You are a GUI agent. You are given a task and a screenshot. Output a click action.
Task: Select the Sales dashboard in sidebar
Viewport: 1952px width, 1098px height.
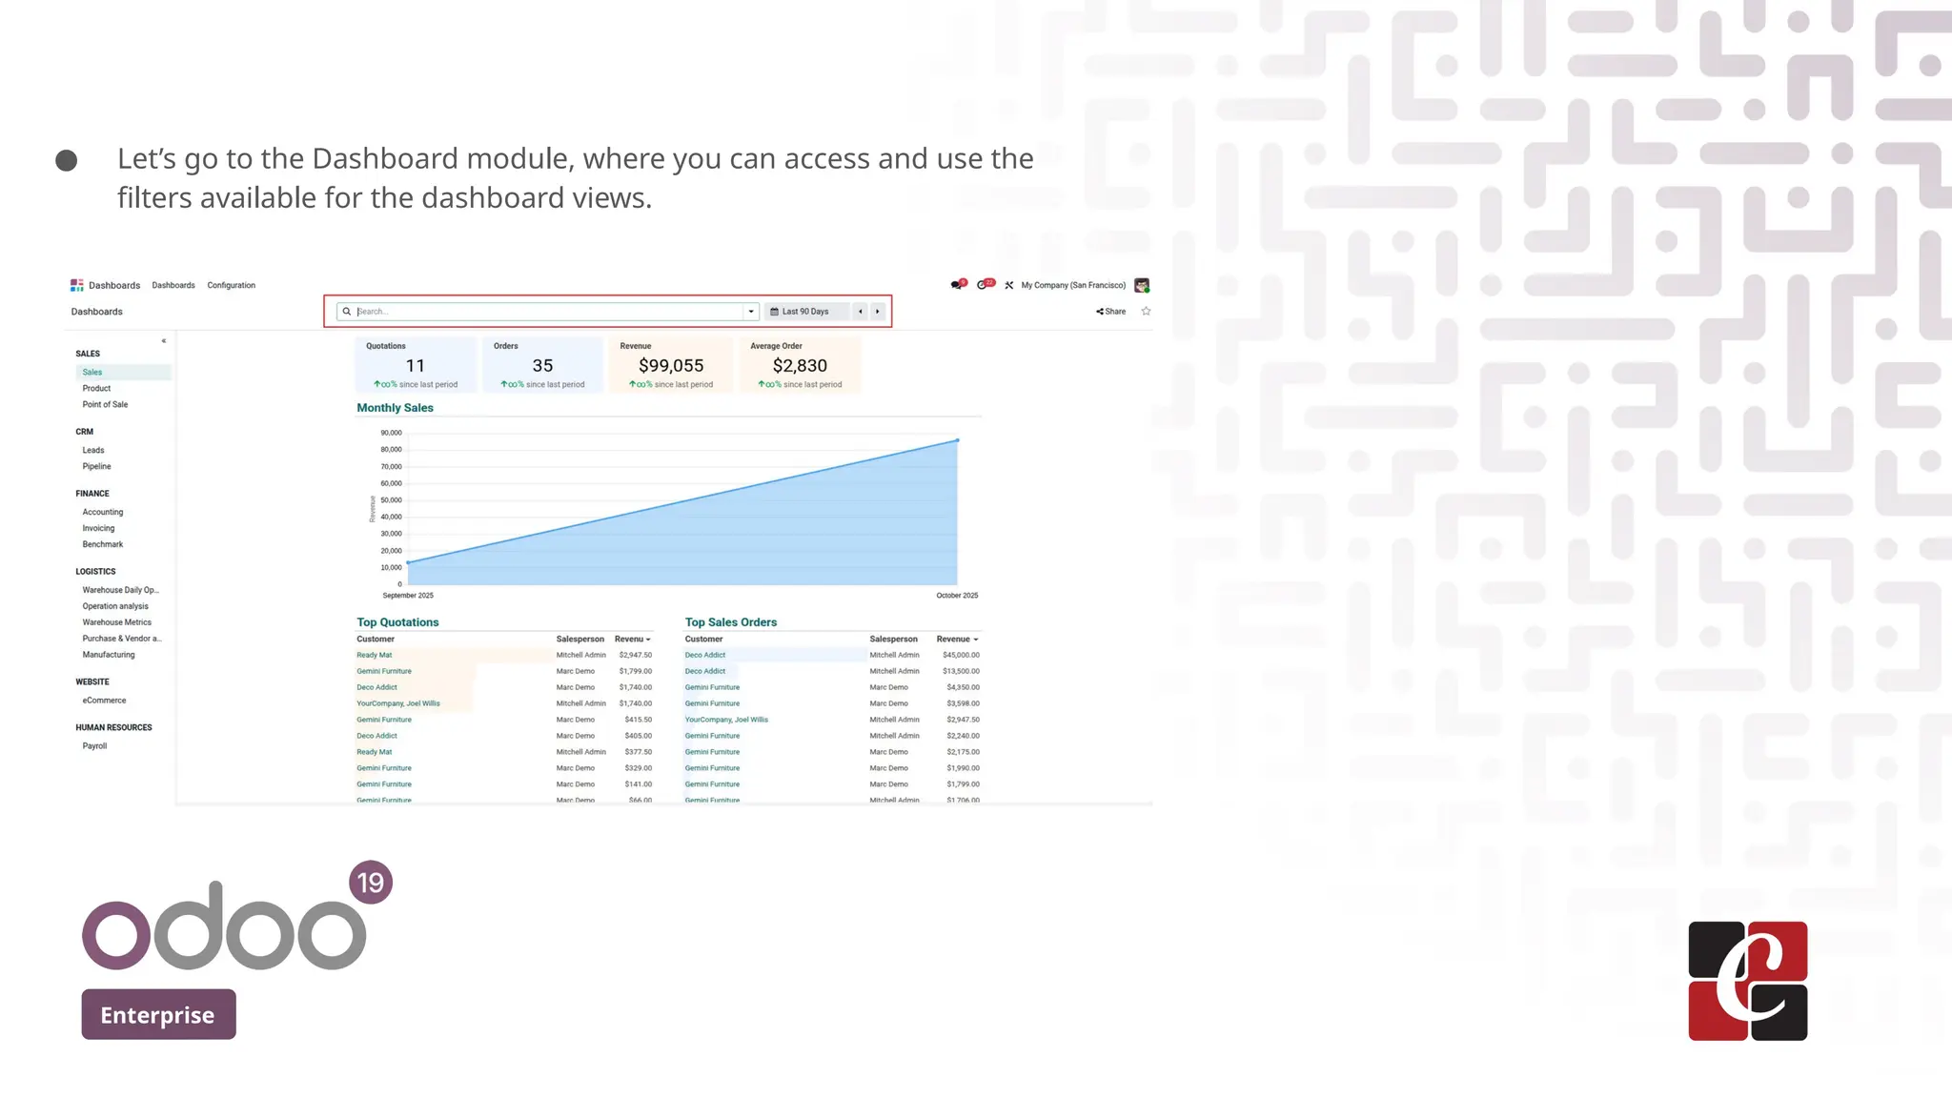click(123, 373)
